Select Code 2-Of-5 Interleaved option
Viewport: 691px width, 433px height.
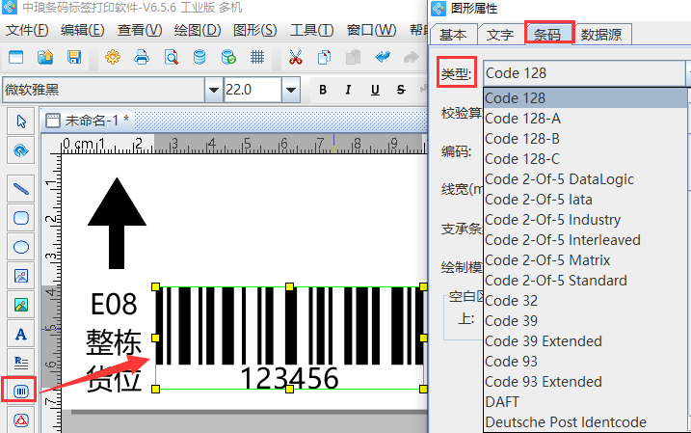(563, 240)
